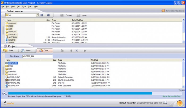Click the Name button label

click(x=84, y=15)
